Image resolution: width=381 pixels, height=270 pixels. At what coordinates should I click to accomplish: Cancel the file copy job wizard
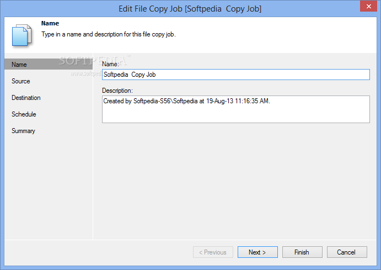click(x=347, y=252)
